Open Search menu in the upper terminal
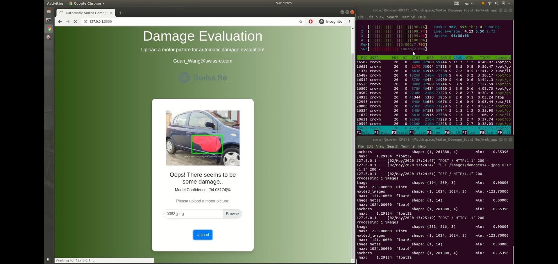558x264 pixels. pos(393,17)
